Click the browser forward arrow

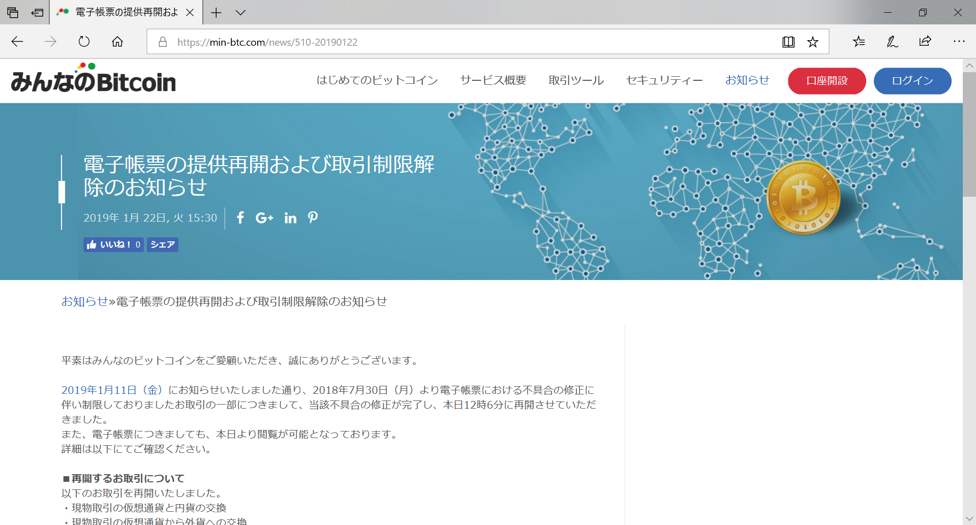pos(50,42)
